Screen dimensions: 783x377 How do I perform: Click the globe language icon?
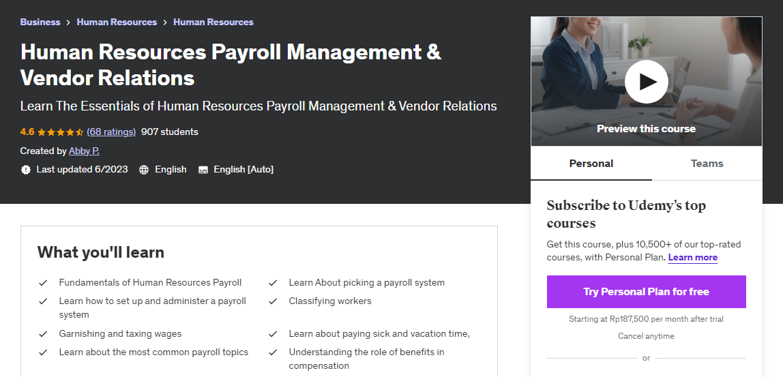144,170
